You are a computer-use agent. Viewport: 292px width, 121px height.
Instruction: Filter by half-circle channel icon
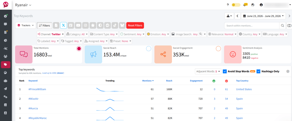tap(100, 25)
